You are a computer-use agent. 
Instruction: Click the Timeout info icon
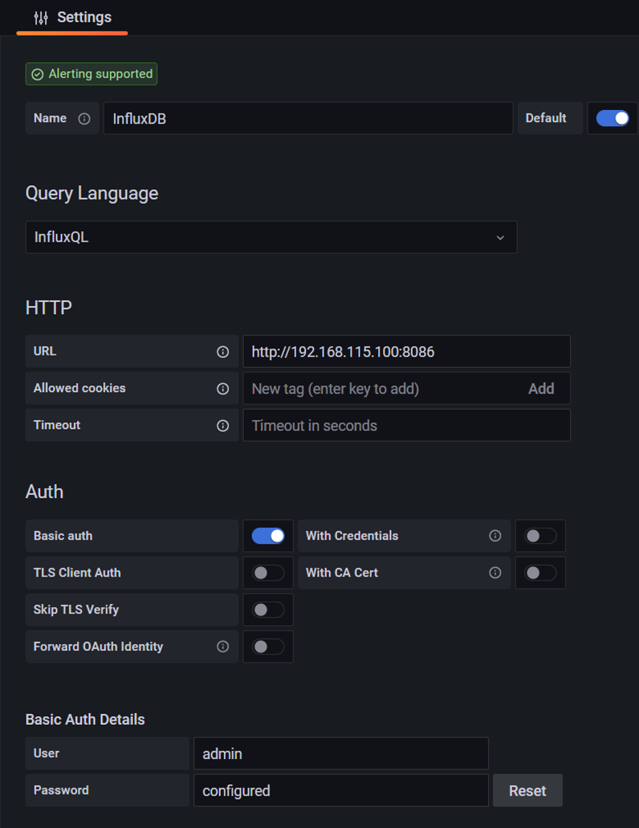tap(223, 426)
